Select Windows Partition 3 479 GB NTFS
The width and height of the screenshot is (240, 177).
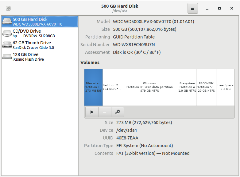(149, 87)
